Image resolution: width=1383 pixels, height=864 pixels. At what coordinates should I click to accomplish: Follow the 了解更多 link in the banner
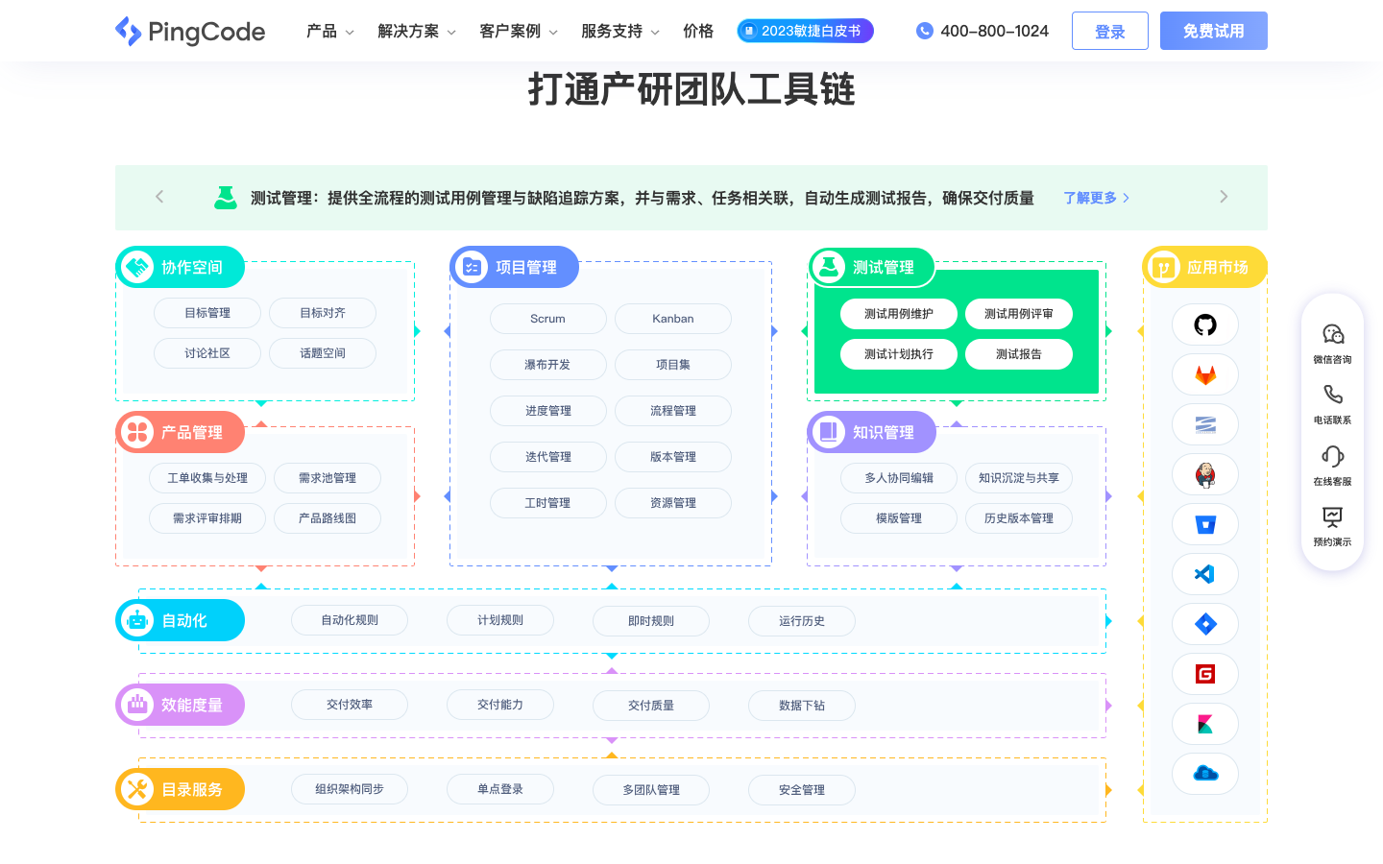tap(1090, 198)
